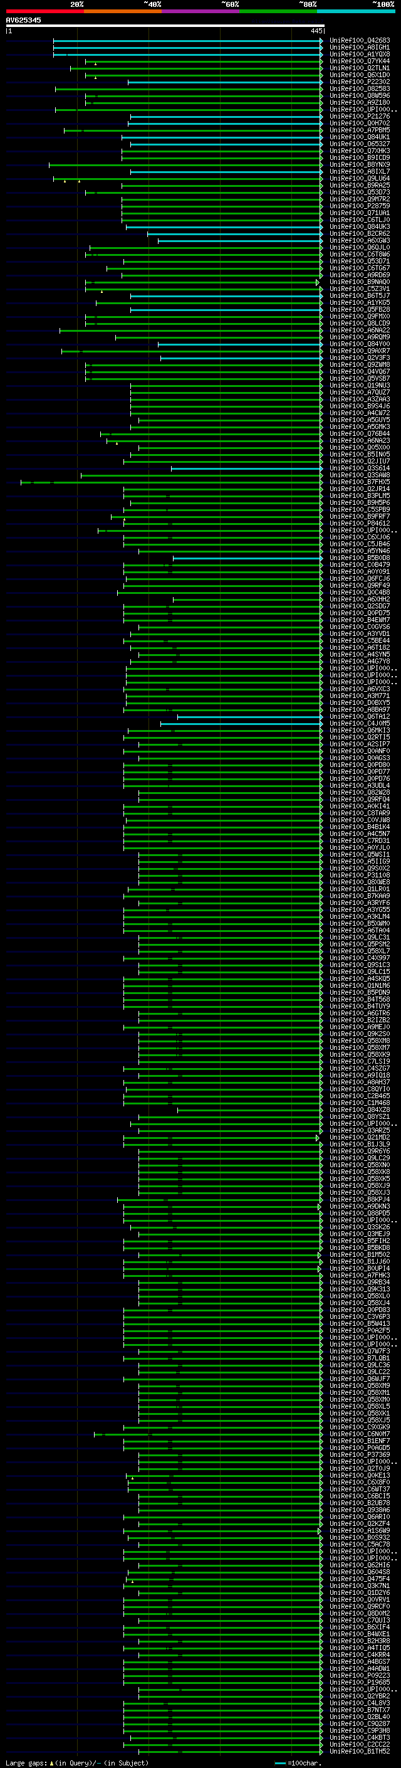The width and height of the screenshot is (401, 1768).
Task: Open hit UniRef100_P28759
Action: point(359,206)
